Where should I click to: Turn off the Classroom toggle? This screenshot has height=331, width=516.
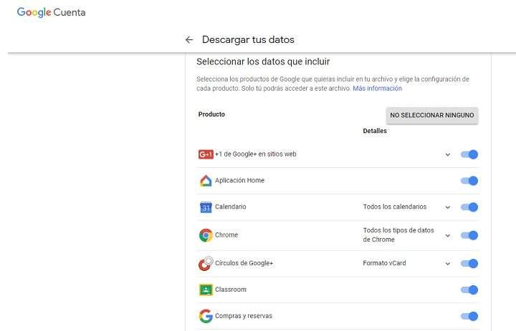tap(469, 290)
